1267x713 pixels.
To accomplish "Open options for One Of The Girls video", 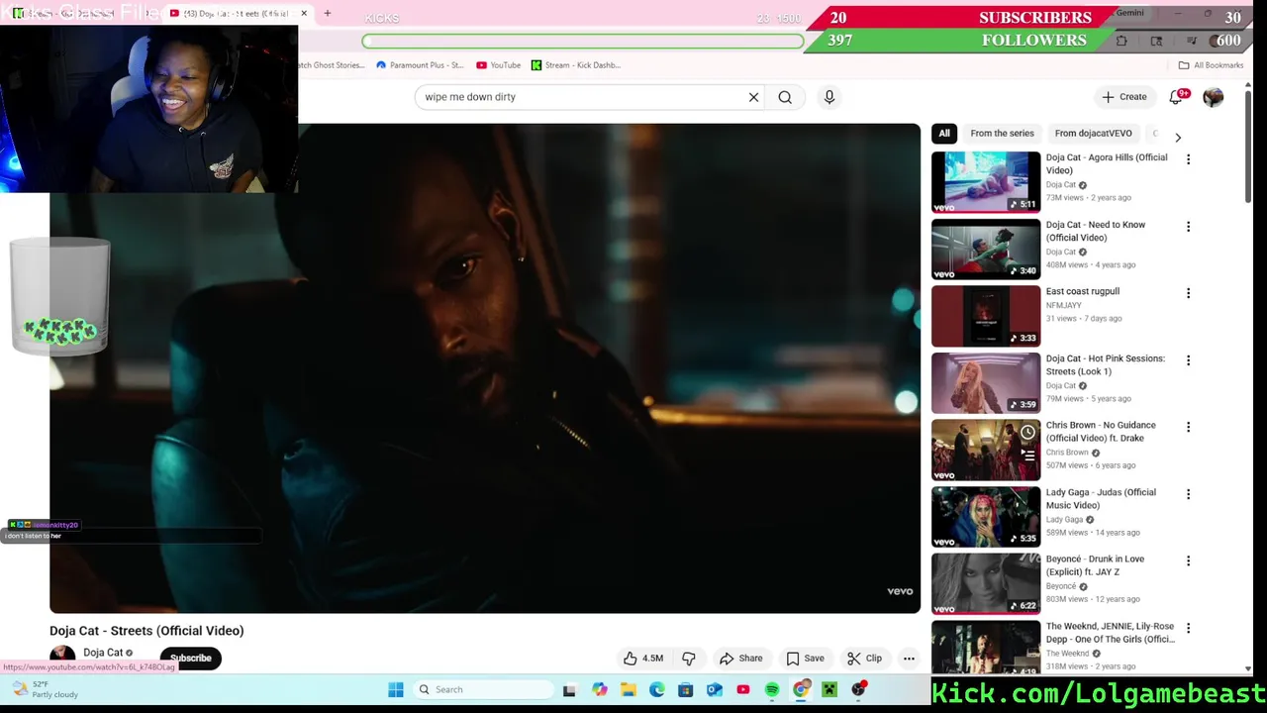I will [x=1188, y=628].
